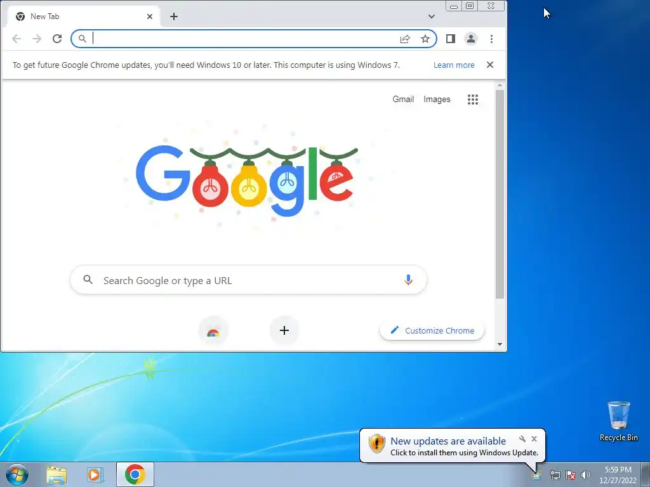Click the Customize Chrome button

[432, 330]
